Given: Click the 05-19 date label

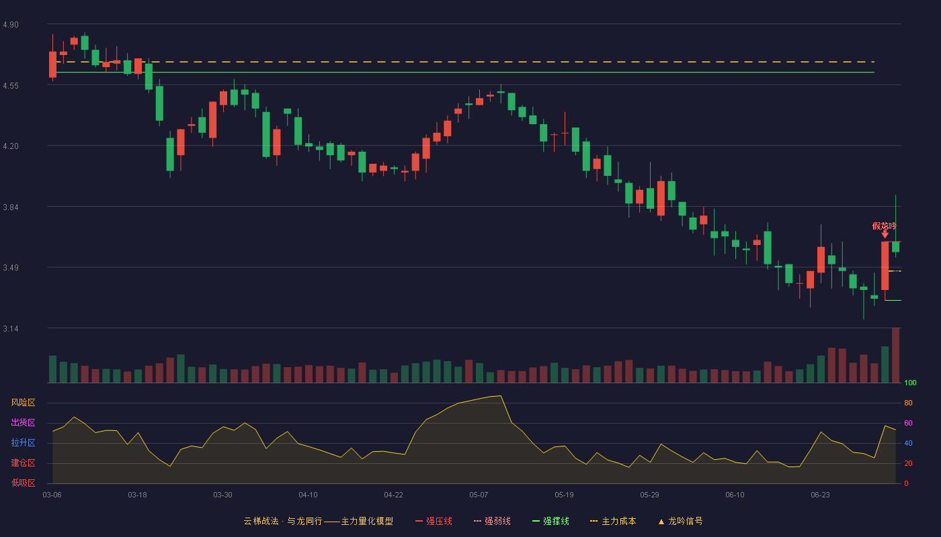Looking at the screenshot, I should pyautogui.click(x=564, y=495).
